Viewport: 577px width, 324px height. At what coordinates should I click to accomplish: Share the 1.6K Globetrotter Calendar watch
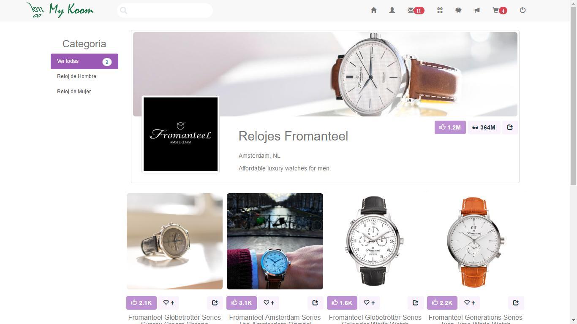point(415,302)
